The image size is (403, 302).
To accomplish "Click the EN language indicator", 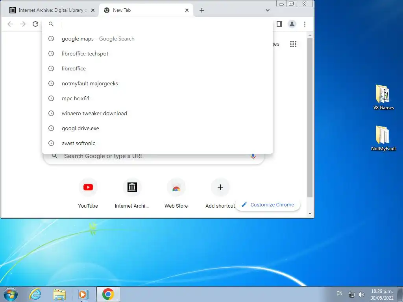I will 340,293.
